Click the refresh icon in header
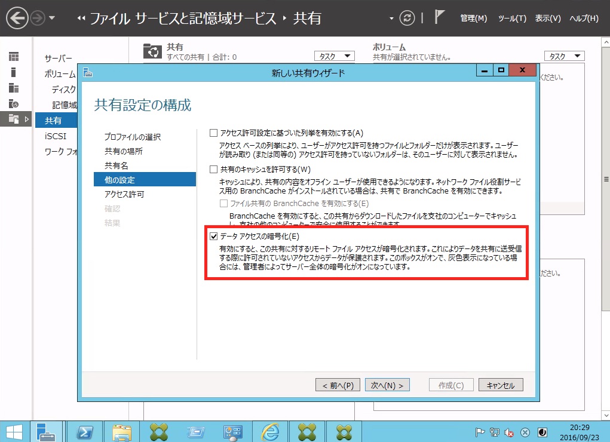The image size is (610, 442). pyautogui.click(x=407, y=18)
